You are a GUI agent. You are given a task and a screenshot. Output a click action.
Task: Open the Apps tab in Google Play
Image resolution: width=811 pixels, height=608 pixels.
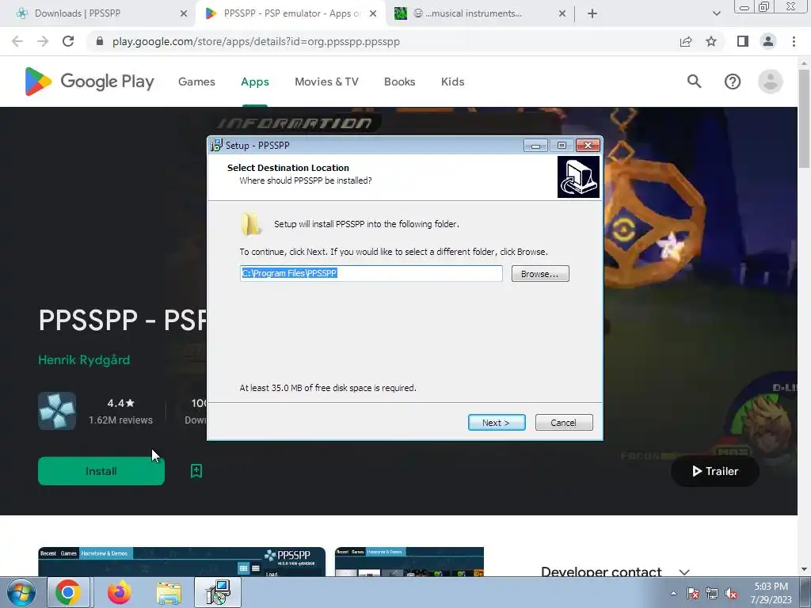255,82
